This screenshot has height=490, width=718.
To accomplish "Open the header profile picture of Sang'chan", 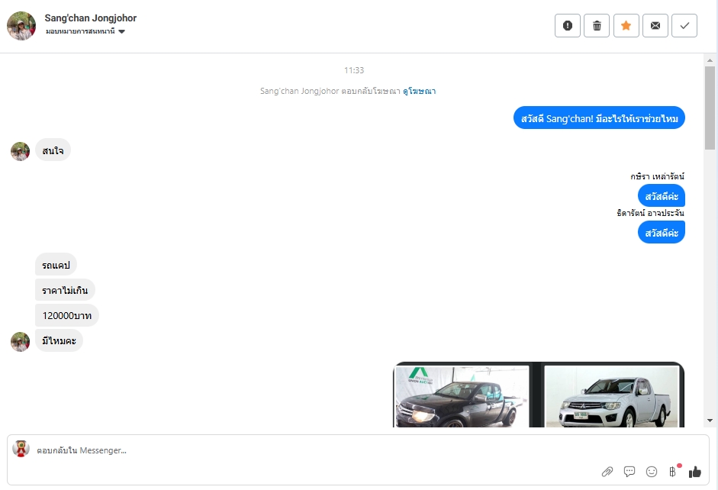I will pyautogui.click(x=21, y=26).
